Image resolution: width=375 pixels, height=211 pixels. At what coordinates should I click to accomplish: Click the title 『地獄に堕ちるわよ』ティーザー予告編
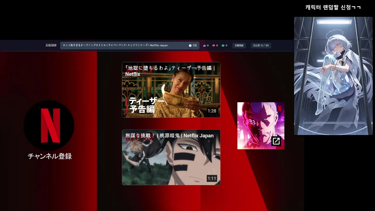(x=170, y=71)
